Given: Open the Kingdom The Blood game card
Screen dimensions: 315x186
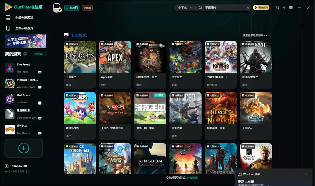Looking at the screenshot, I should 150,158.
